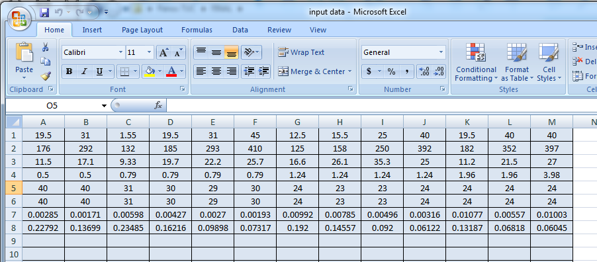The image size is (597, 262).
Task: Click Insert Function fx button
Action: tap(158, 105)
